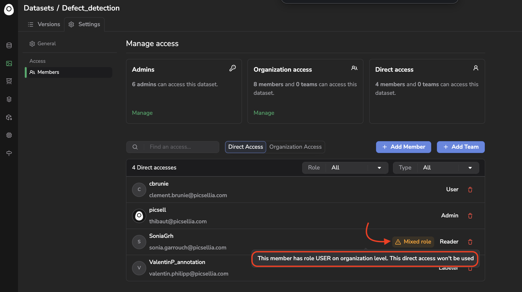Select General in settings sidebar
The width and height of the screenshot is (522, 292).
(x=46, y=44)
